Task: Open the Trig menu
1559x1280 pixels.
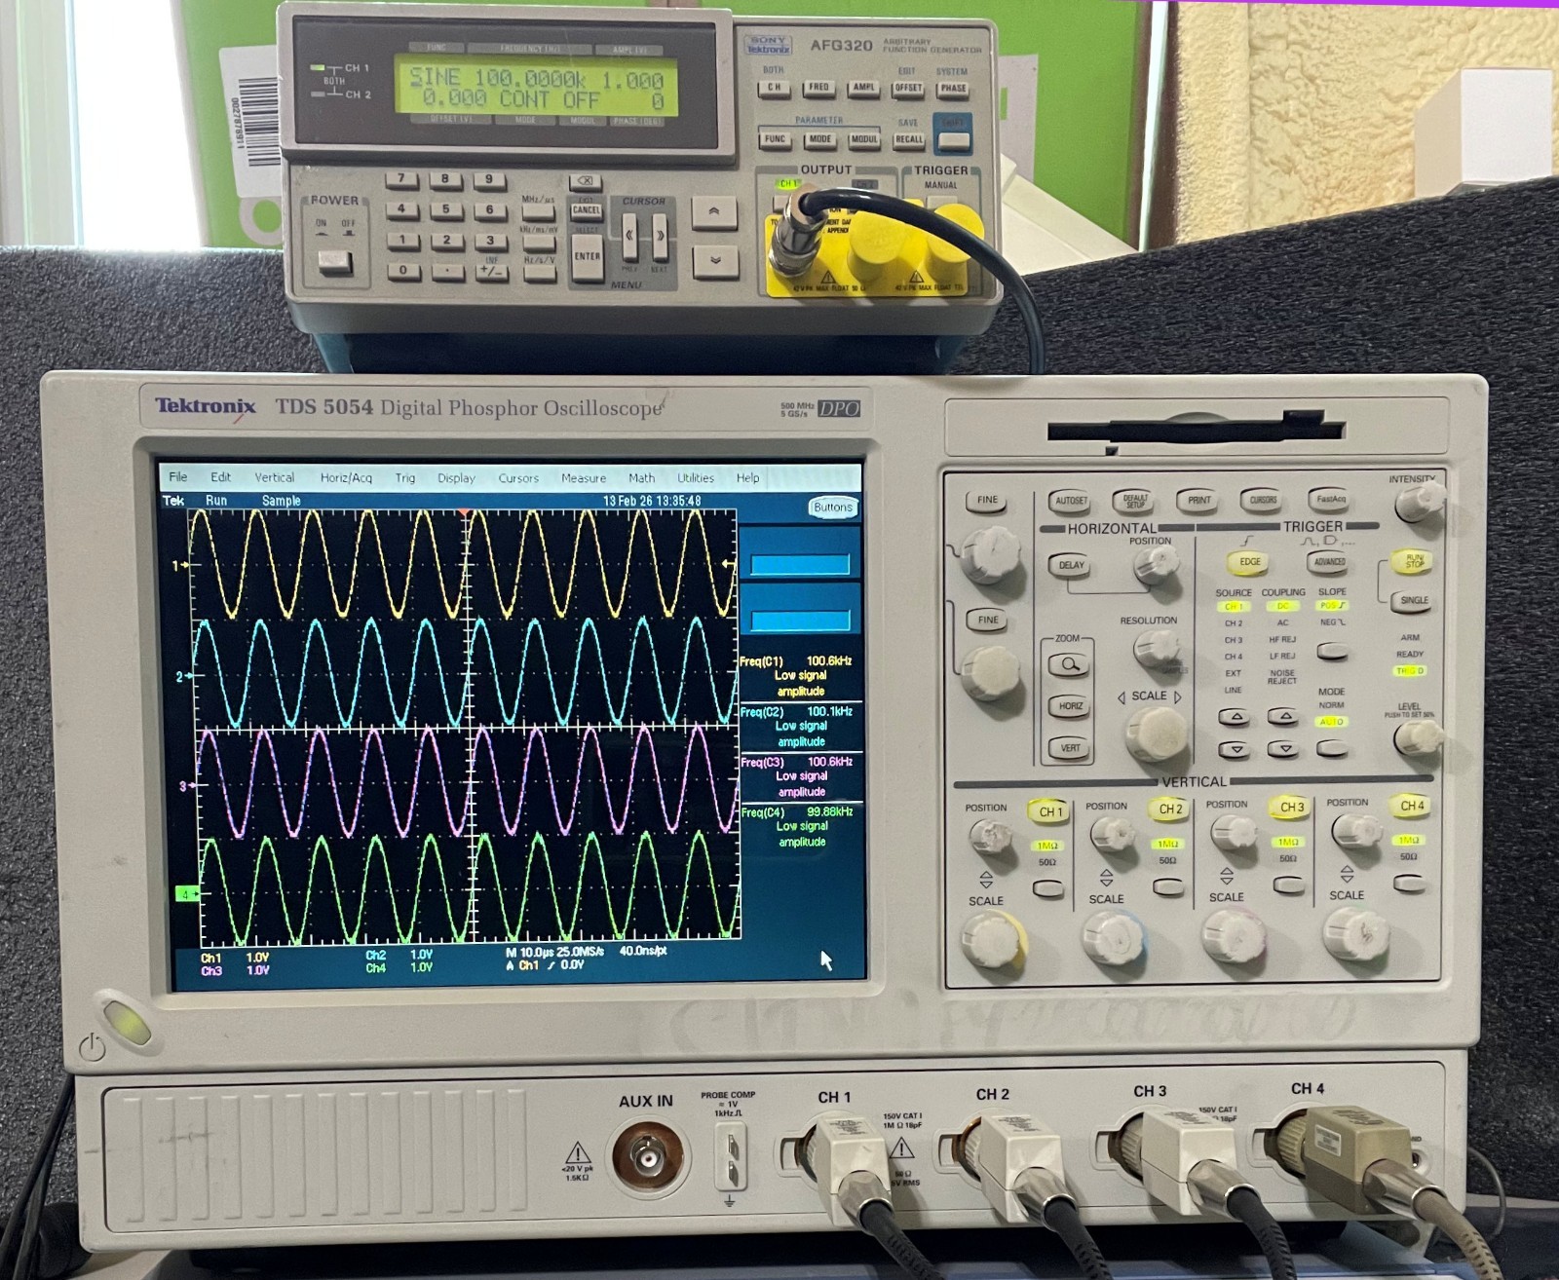Action: tap(405, 478)
